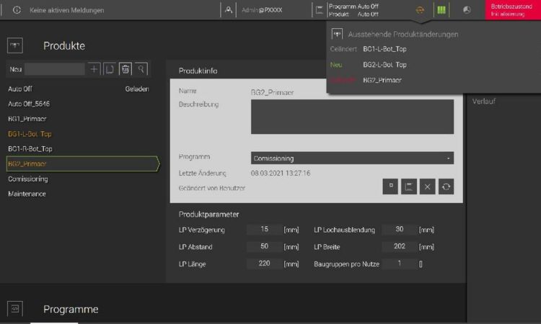Click LP Verzögerung value 15
The image size is (541, 324).
click(264, 229)
